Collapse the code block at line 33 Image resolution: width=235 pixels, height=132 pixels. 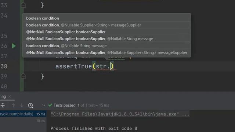click(23, 5)
